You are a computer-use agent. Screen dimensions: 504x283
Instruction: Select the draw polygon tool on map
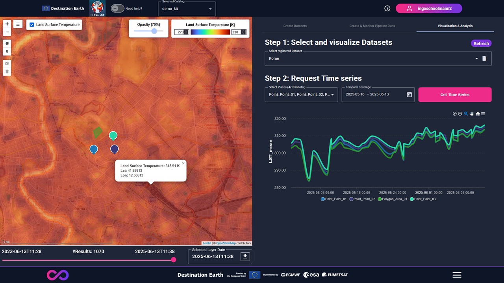coord(7,43)
